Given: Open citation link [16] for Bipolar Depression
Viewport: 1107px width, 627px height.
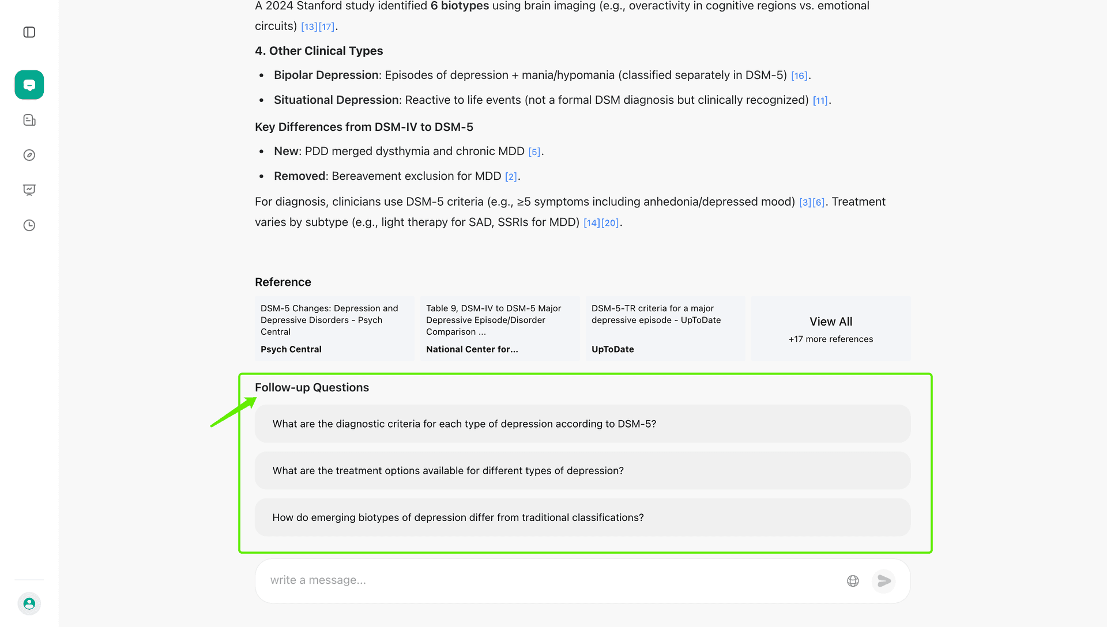Looking at the screenshot, I should tap(799, 75).
